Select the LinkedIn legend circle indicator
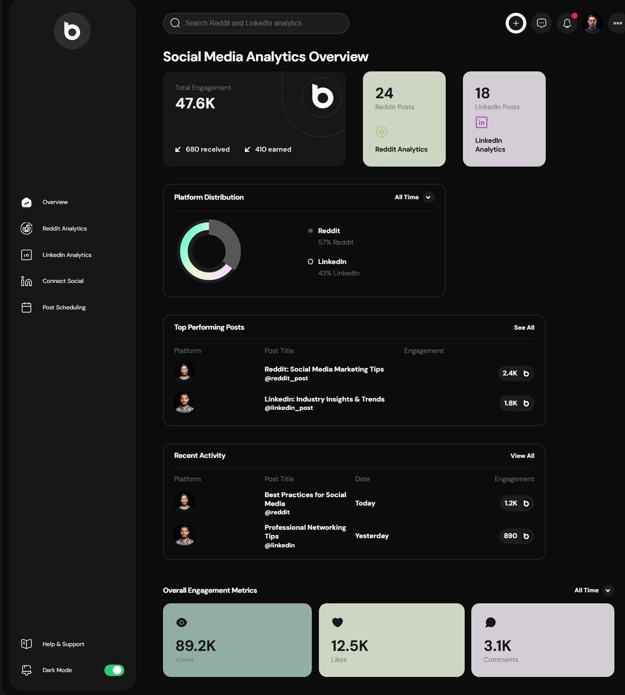This screenshot has width=625, height=695. click(x=311, y=262)
